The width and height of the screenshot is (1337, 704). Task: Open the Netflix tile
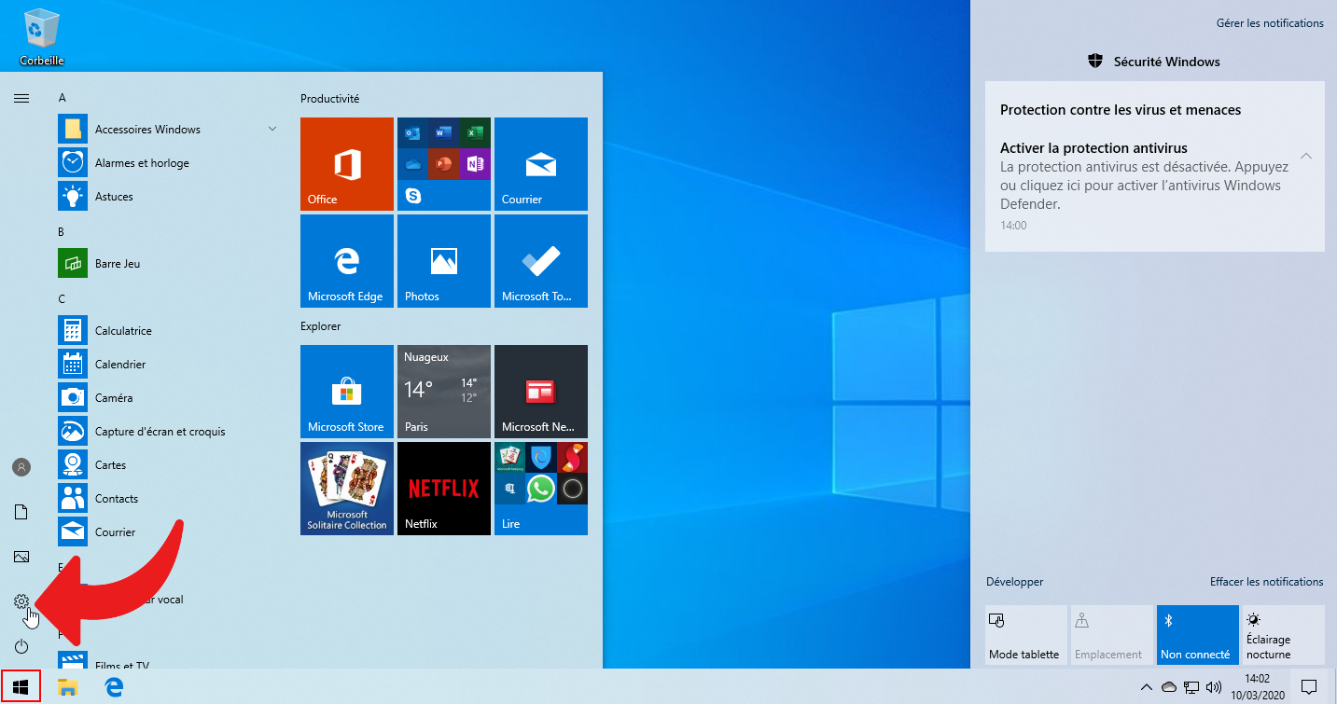point(444,489)
